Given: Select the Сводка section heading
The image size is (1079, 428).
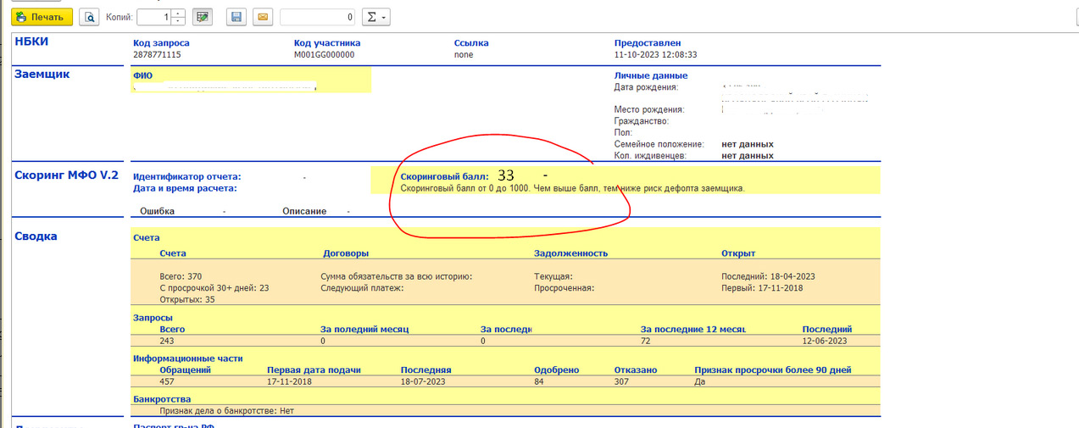Looking at the screenshot, I should pos(36,236).
